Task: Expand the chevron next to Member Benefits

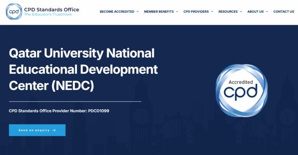Action: [177, 12]
